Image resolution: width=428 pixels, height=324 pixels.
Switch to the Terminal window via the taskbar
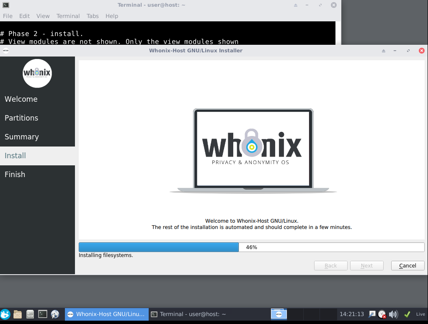tap(188, 314)
